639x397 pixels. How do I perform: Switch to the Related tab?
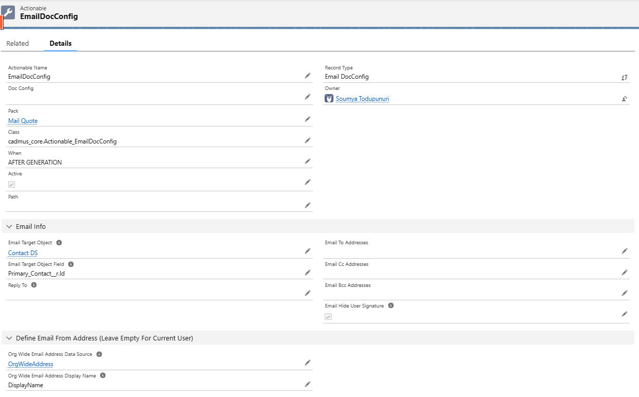pos(17,43)
